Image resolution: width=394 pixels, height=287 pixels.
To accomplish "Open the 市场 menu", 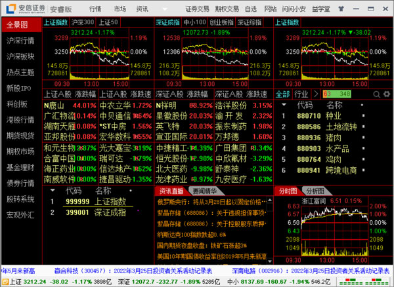I will 120,9.
